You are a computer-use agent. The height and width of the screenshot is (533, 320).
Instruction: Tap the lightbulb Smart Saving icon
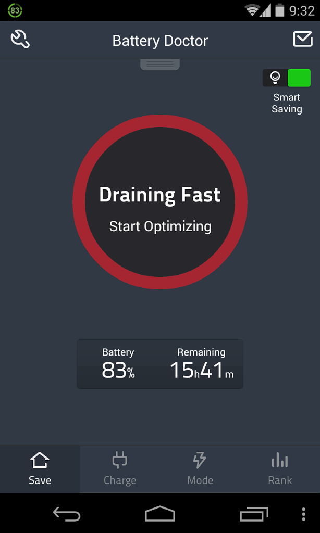click(x=275, y=78)
